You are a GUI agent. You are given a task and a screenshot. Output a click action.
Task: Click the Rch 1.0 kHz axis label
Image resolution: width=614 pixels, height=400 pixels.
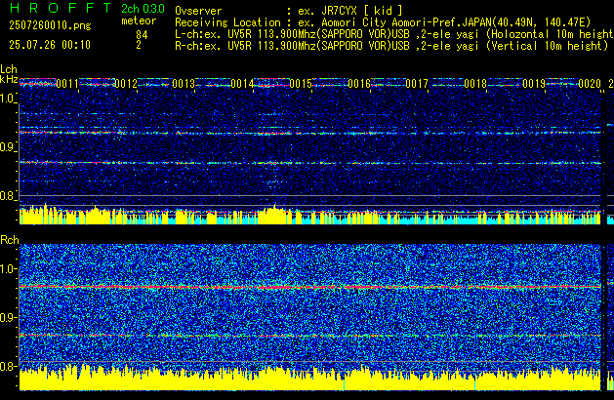point(8,269)
